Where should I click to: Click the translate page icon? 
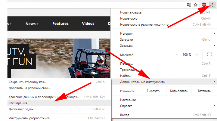189,5
